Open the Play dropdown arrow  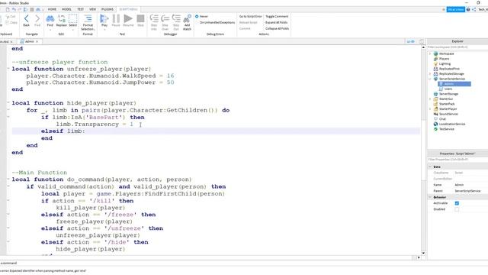[x=104, y=30]
